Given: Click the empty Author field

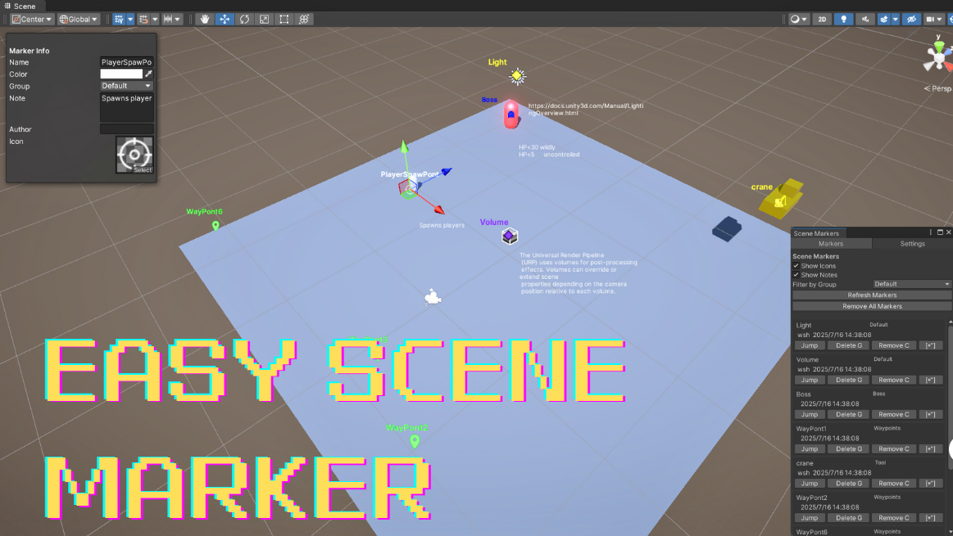Looking at the screenshot, I should click(x=126, y=129).
